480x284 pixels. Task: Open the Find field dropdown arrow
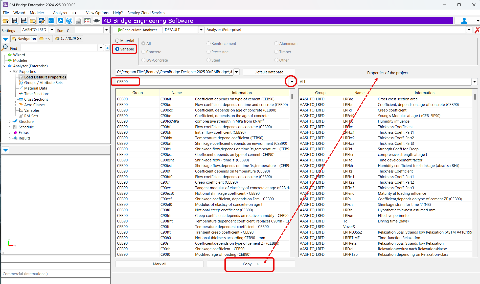(101, 48)
